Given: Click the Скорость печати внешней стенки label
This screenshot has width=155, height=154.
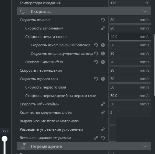Looking at the screenshot, I should click(60, 45).
